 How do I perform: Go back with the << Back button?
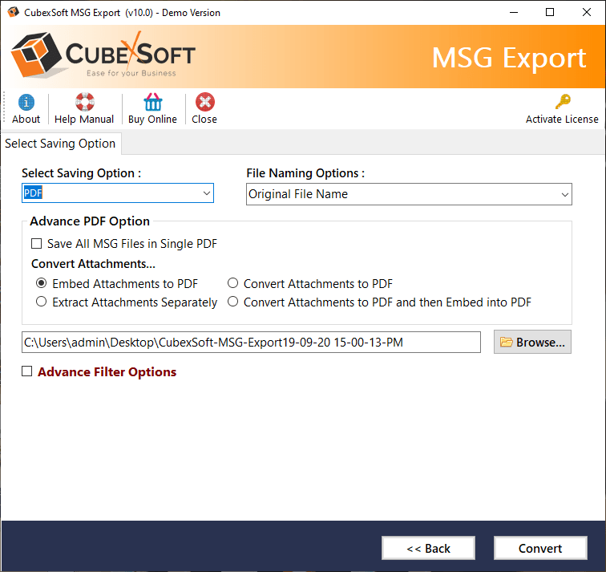click(x=428, y=548)
